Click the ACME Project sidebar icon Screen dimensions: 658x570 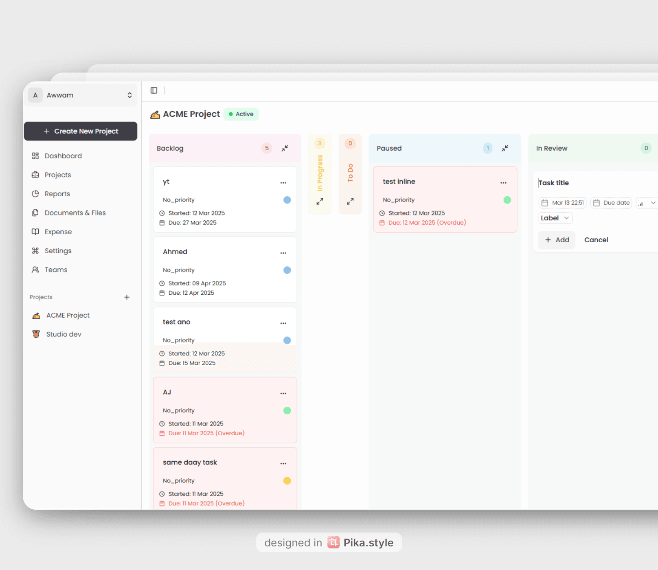click(36, 316)
